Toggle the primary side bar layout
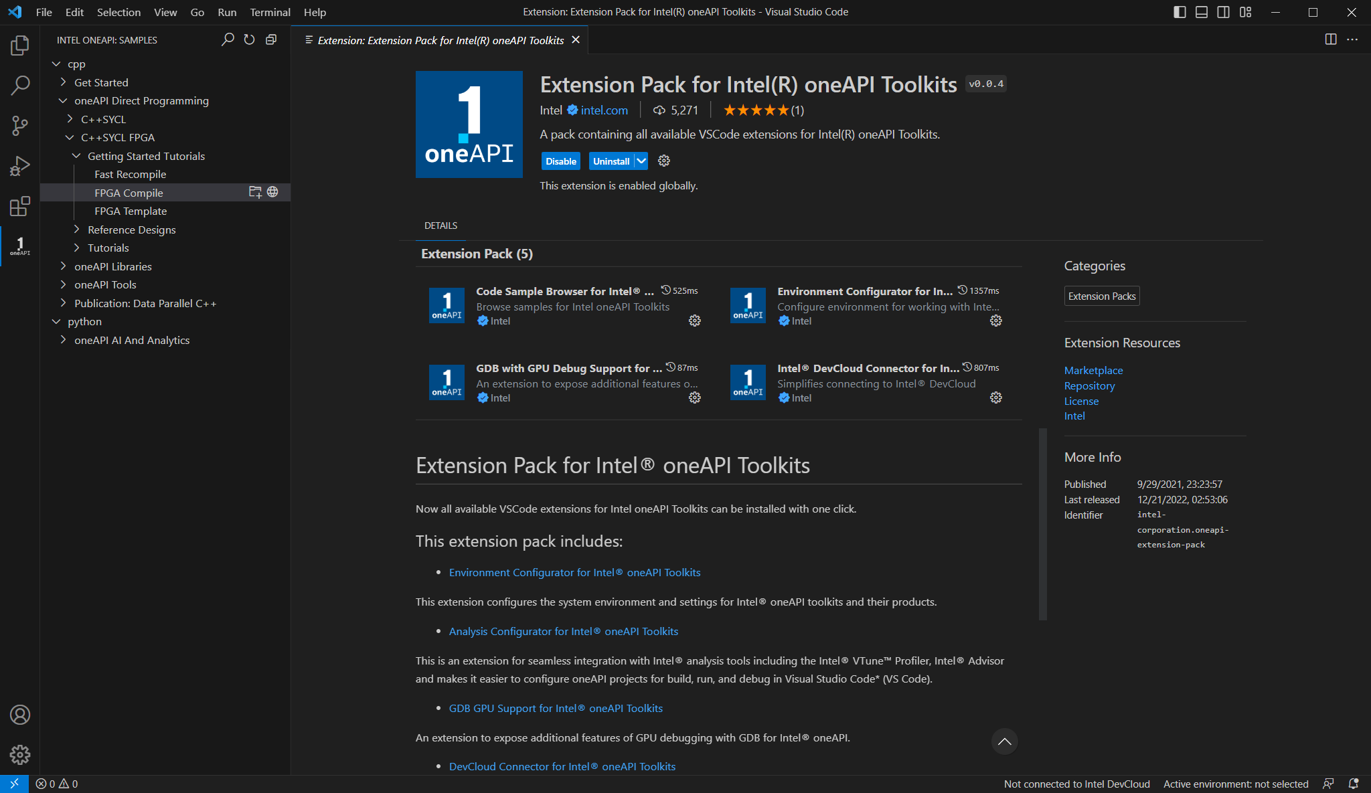 [1180, 12]
